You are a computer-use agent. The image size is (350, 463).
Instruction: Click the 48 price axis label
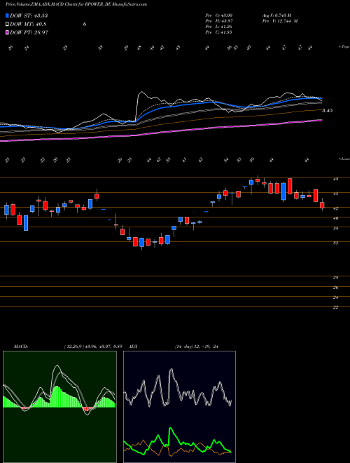[x=335, y=179]
